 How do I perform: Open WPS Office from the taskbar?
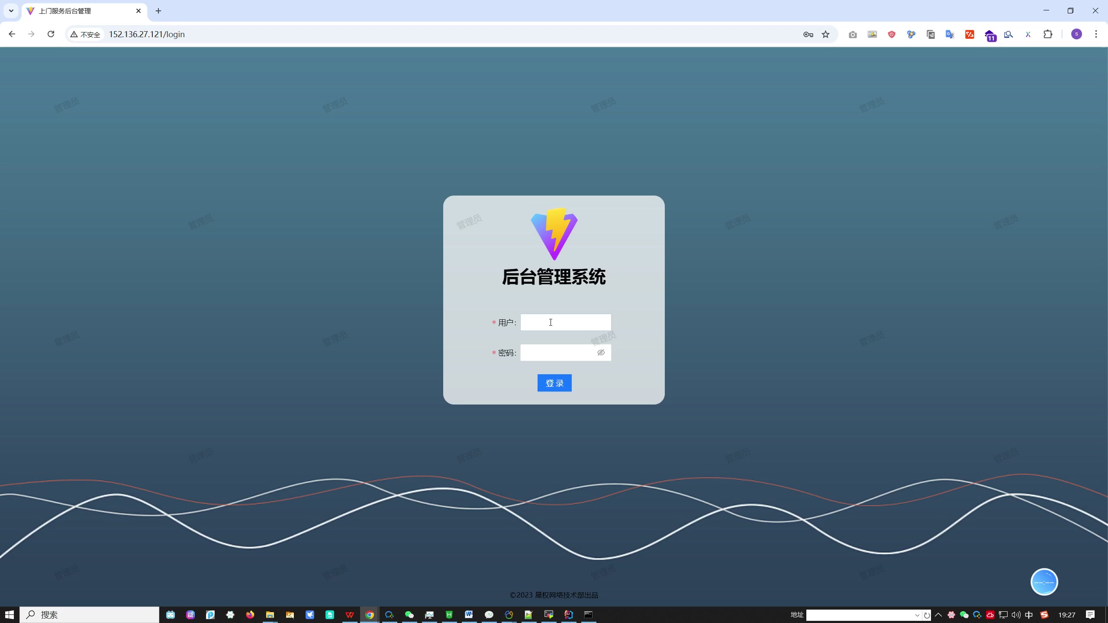click(350, 615)
